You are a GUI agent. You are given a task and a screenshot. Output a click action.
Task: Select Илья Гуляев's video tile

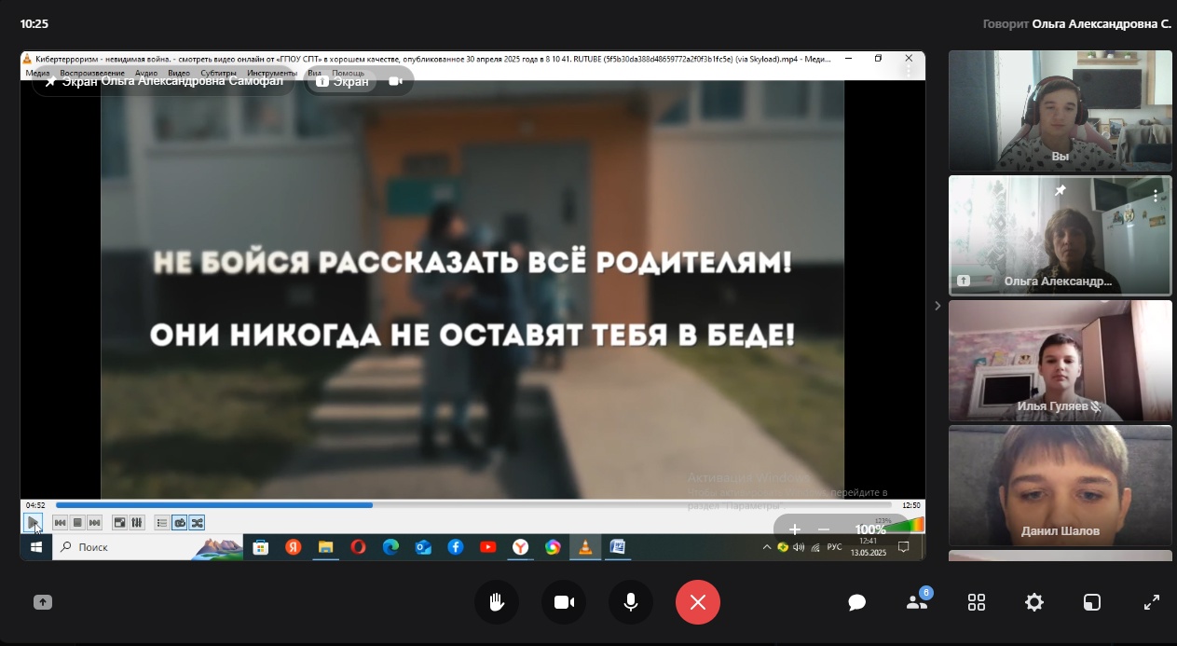click(1061, 361)
